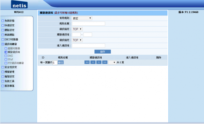Go to last page with >> button

pyautogui.click(x=105, y=62)
